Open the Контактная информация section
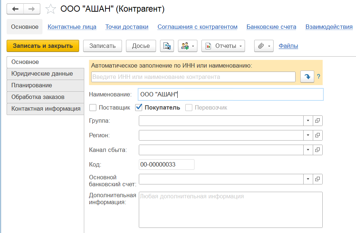The height and width of the screenshot is (233, 356). 46,109
